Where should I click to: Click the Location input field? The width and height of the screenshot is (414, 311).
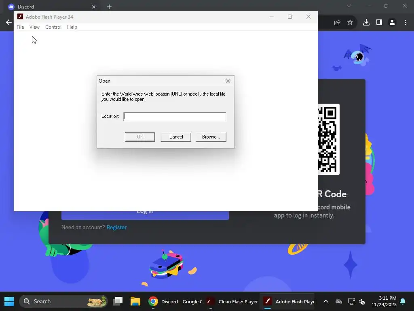(175, 116)
